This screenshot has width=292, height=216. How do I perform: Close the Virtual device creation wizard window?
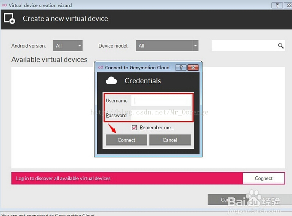click(x=288, y=5)
